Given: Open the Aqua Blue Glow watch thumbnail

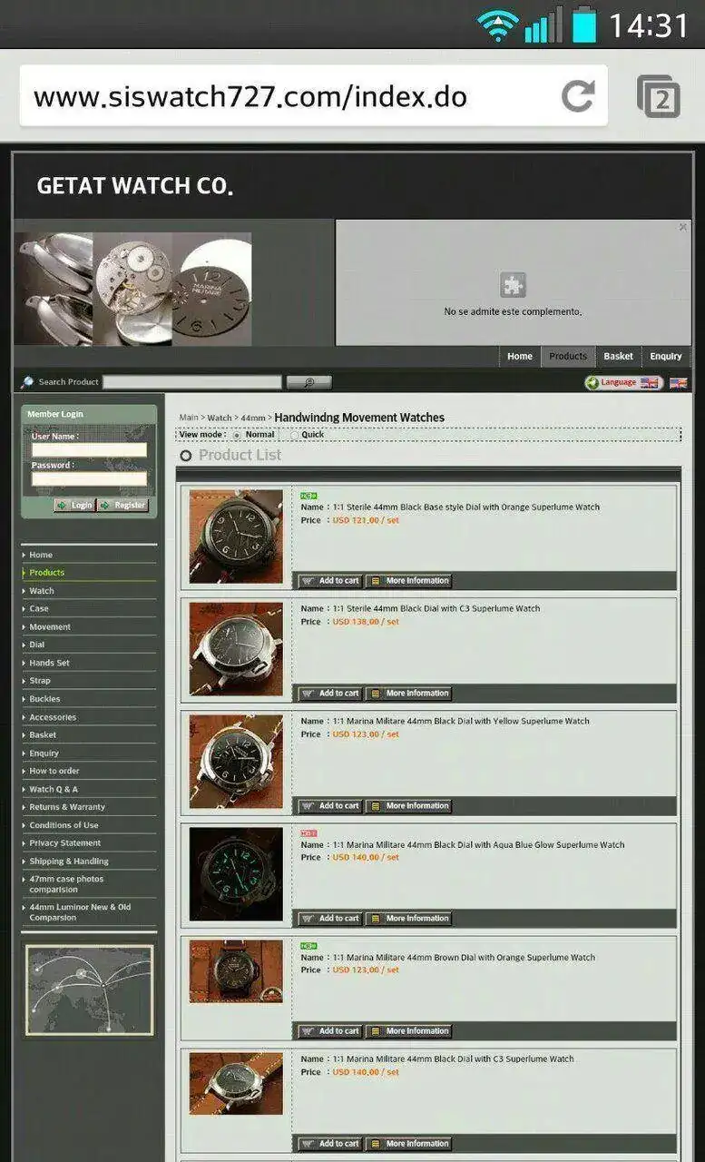Looking at the screenshot, I should [x=236, y=874].
